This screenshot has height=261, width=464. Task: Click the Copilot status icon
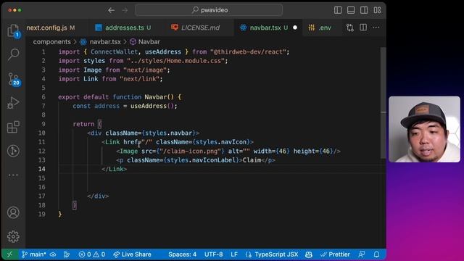point(309,254)
